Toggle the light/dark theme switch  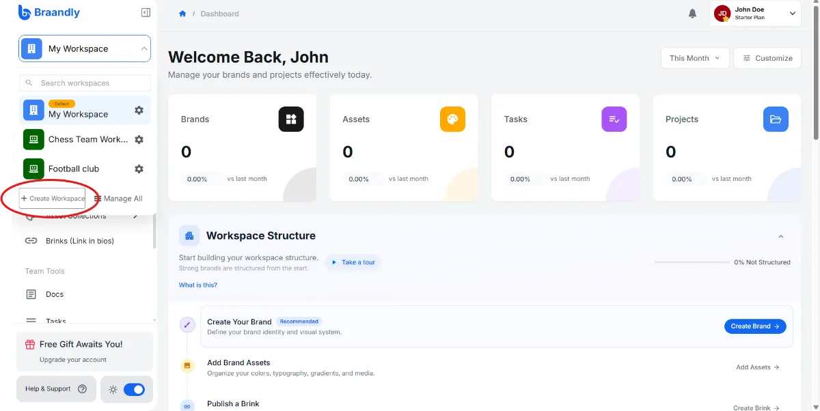pos(134,389)
